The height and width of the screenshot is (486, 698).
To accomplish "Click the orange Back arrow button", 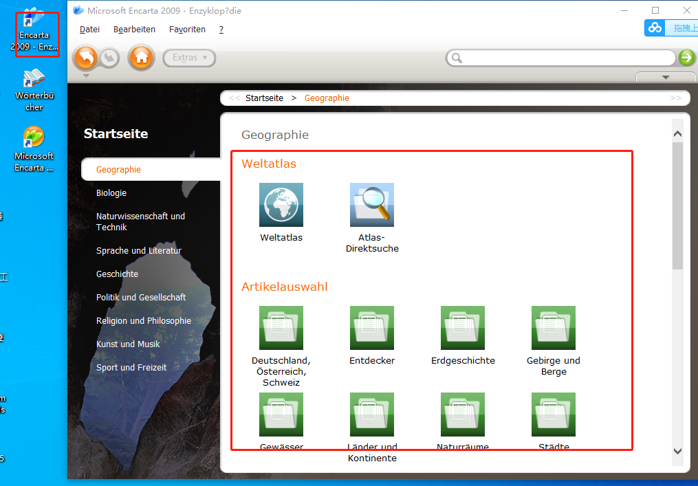I will [x=85, y=58].
